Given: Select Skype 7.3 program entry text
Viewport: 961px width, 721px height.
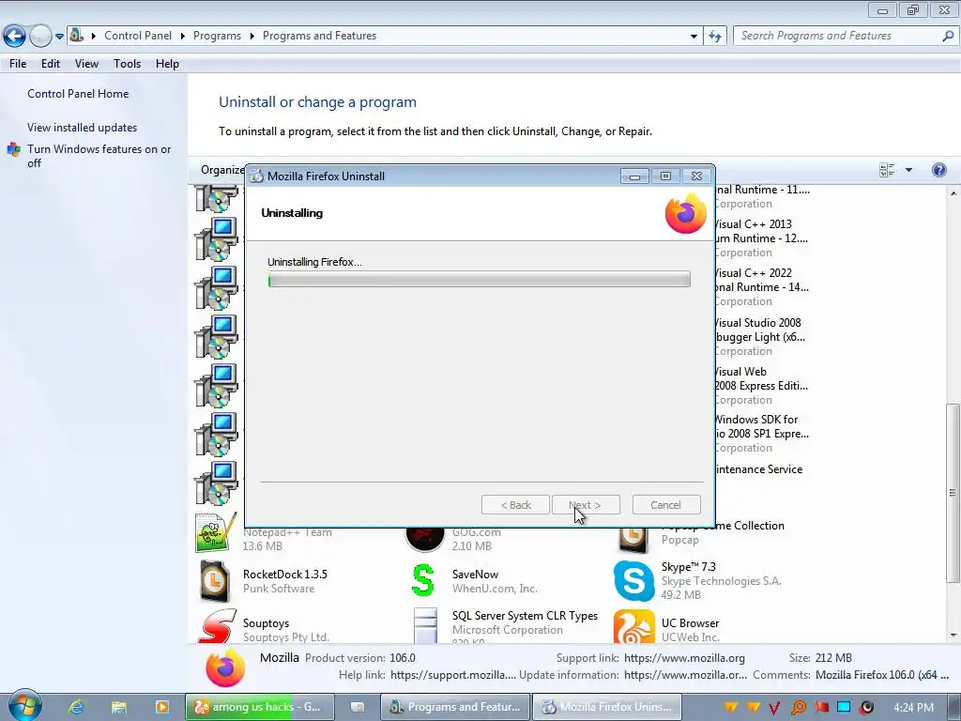Looking at the screenshot, I should [x=721, y=580].
